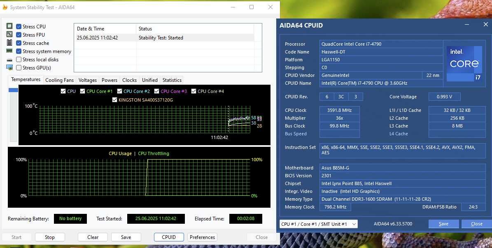Image resolution: width=492 pixels, height=248 pixels.
Task: Click the 22 nm process field
Action: 433,75
